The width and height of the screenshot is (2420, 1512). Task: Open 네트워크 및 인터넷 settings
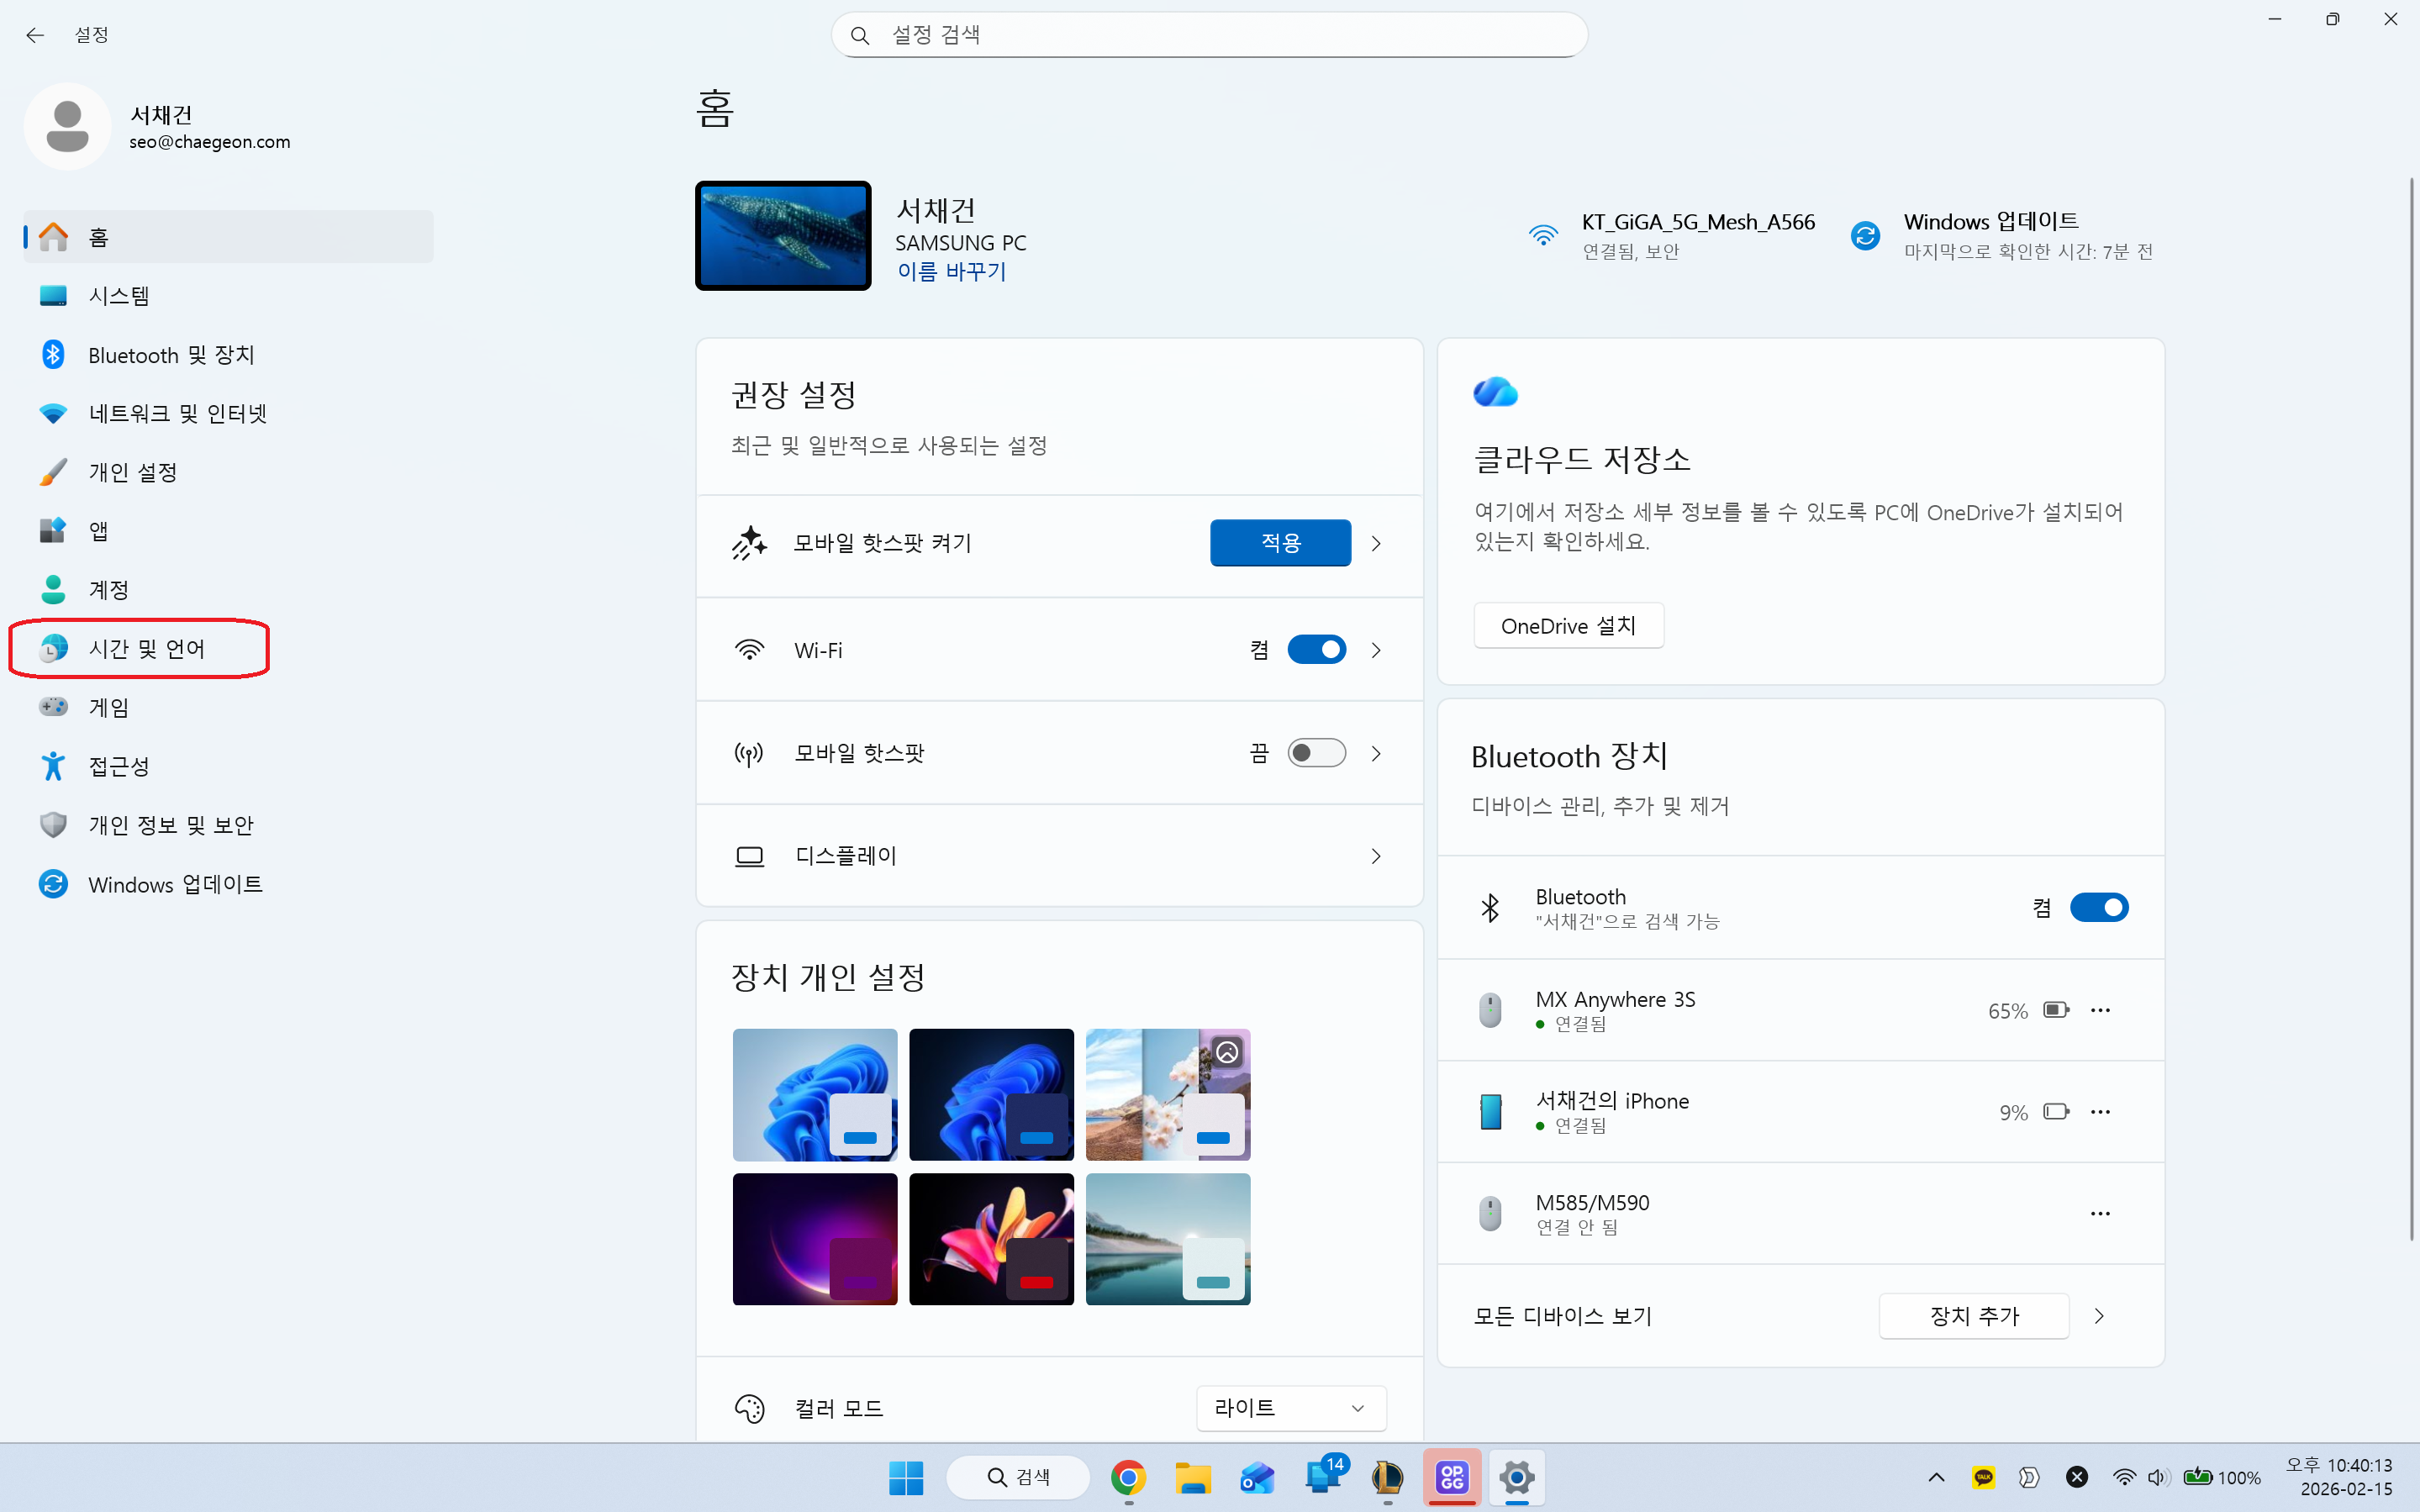(x=177, y=413)
